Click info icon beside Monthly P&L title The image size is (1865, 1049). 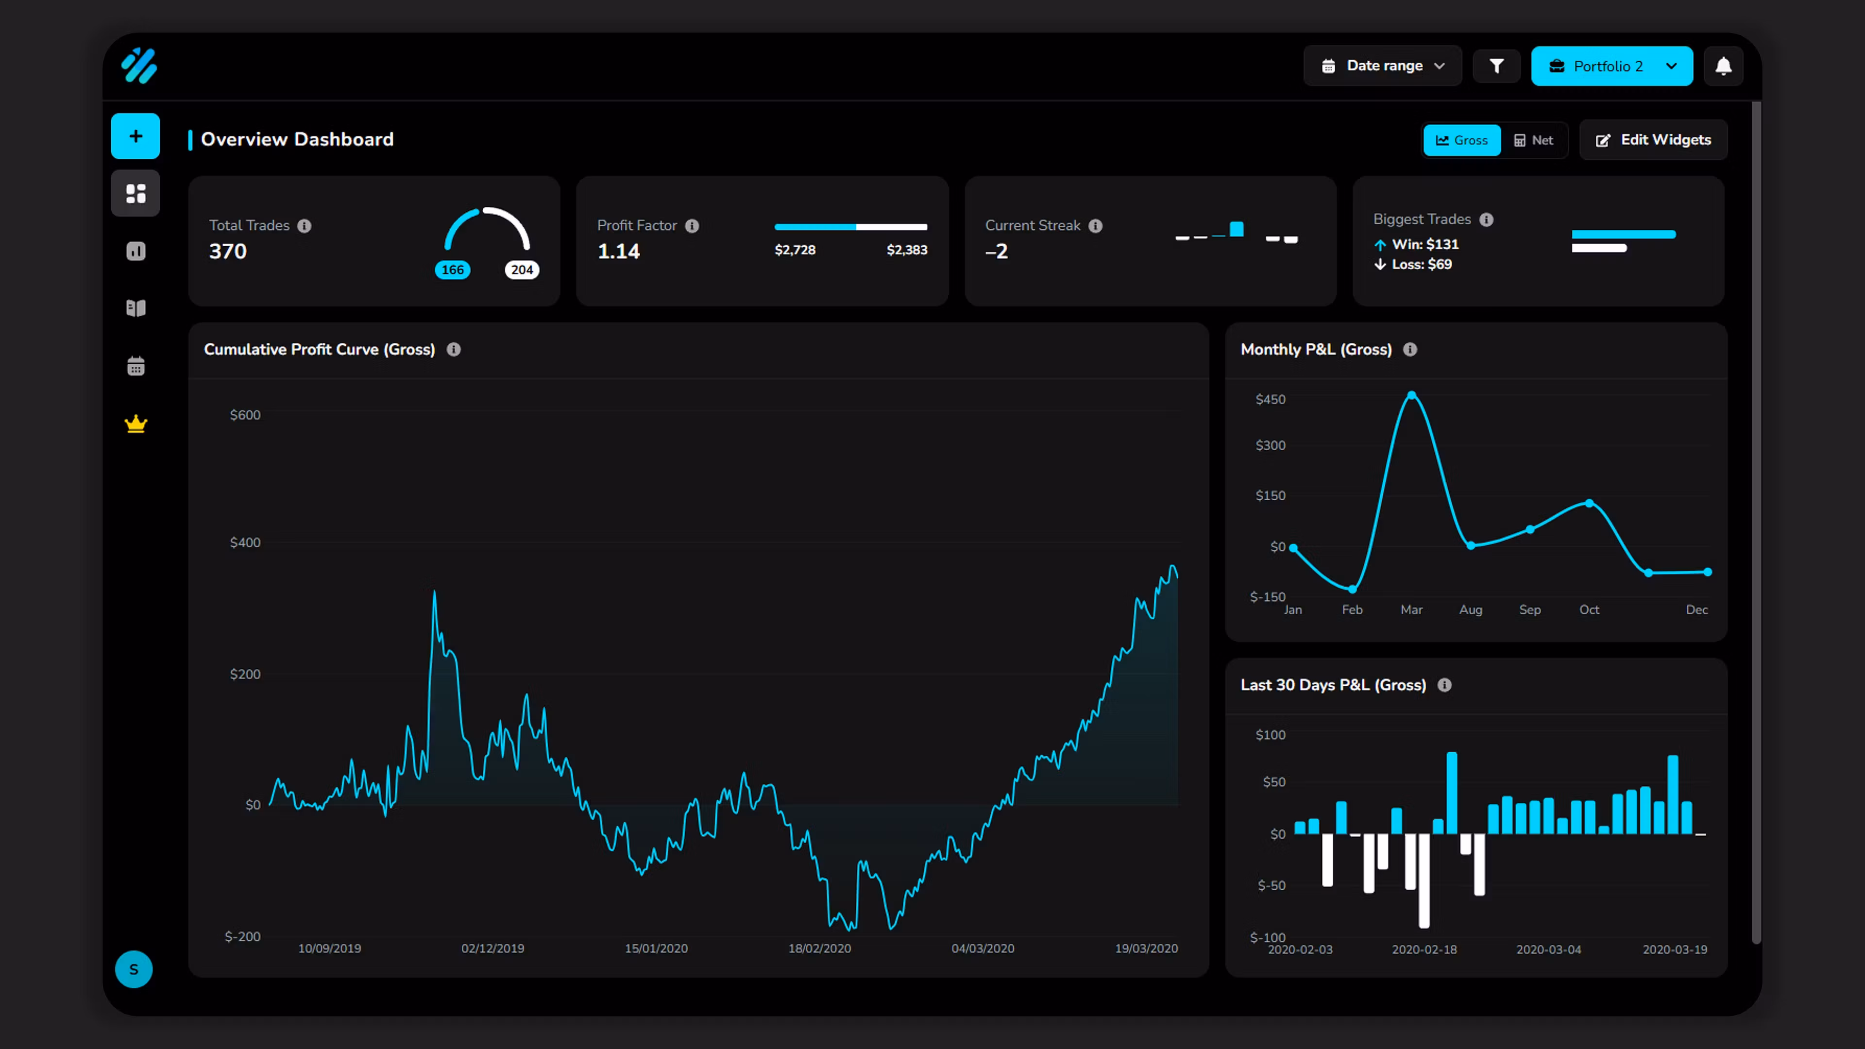tap(1409, 350)
